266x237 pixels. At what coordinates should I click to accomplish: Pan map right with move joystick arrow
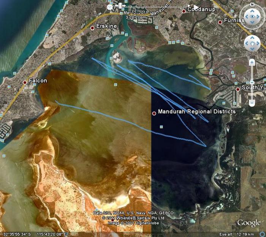coord(258,43)
